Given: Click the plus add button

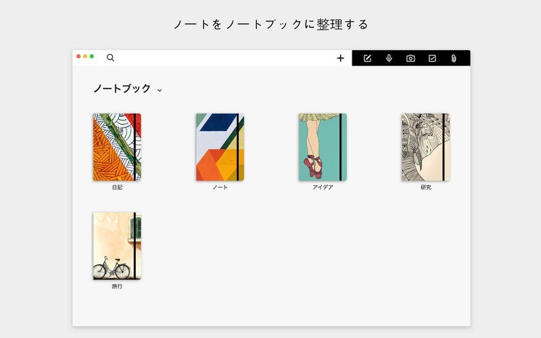Looking at the screenshot, I should [x=341, y=58].
